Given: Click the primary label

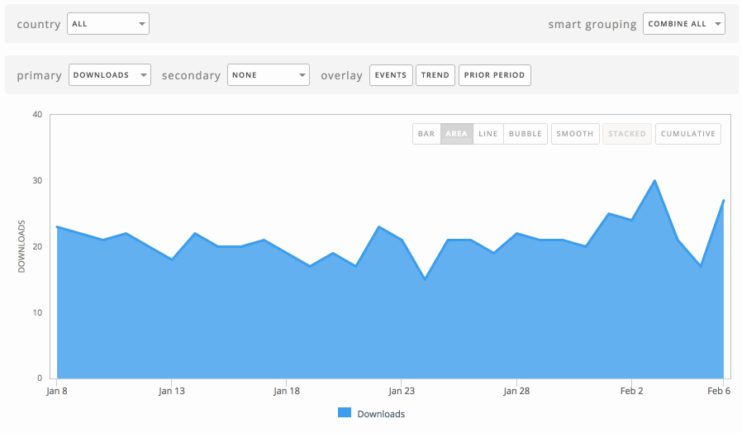Looking at the screenshot, I should (x=40, y=76).
